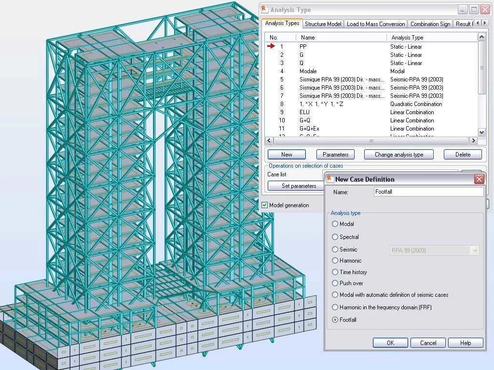Viewport: 494px width, 370px height.
Task: Cancel the New Case Definition dialog
Action: pos(428,343)
